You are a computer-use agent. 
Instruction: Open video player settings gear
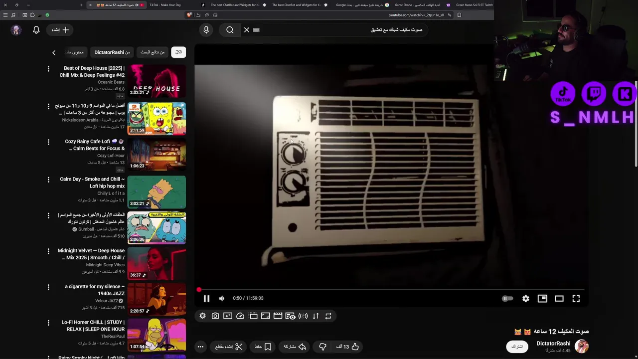(526, 298)
